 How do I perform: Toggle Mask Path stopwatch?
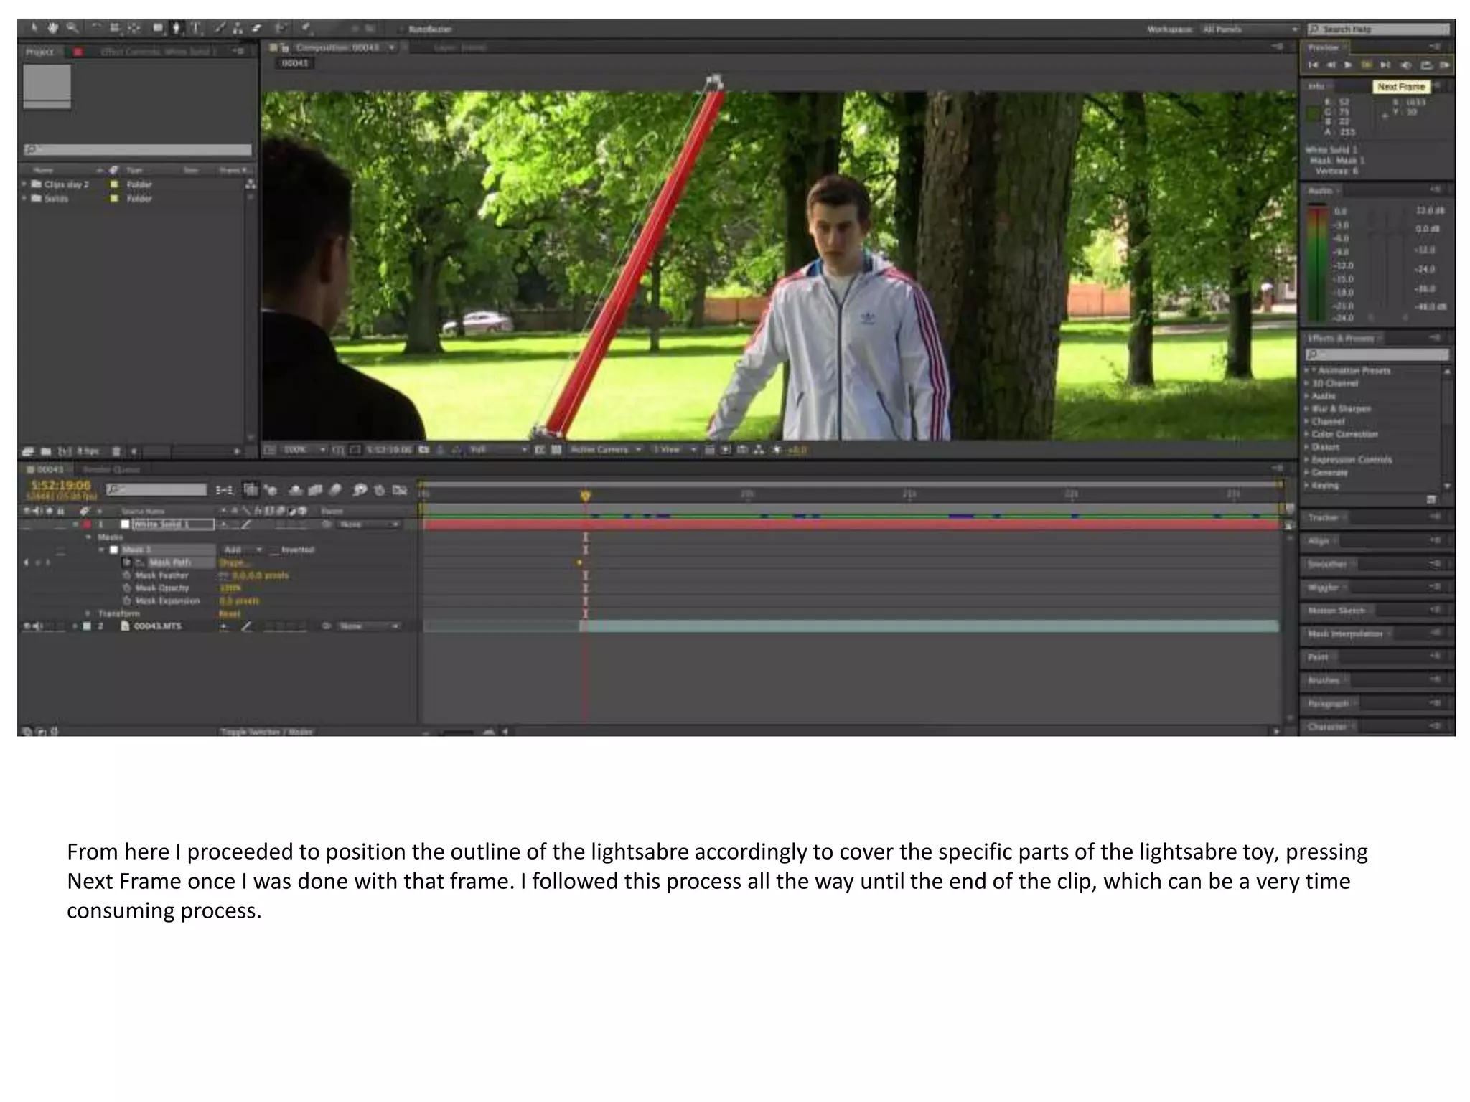(128, 562)
